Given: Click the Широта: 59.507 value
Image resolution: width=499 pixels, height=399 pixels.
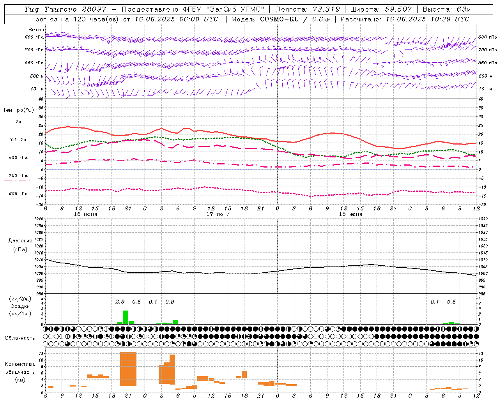Looking at the screenshot, I should coord(381,9).
